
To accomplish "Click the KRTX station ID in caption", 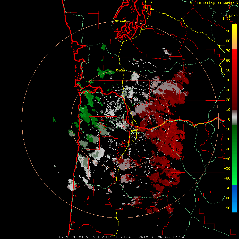I will tap(144, 237).
